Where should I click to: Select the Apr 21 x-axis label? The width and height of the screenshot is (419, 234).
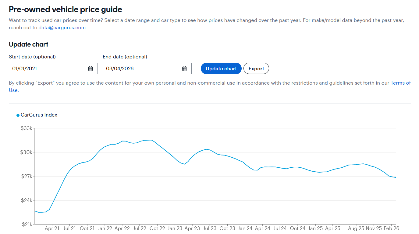click(x=52, y=228)
